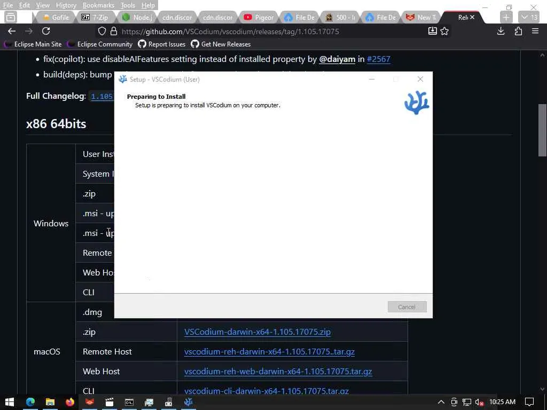This screenshot has height=410, width=547.
Task: Click the Cancel button in VSCodium Setup
Action: pos(407,307)
